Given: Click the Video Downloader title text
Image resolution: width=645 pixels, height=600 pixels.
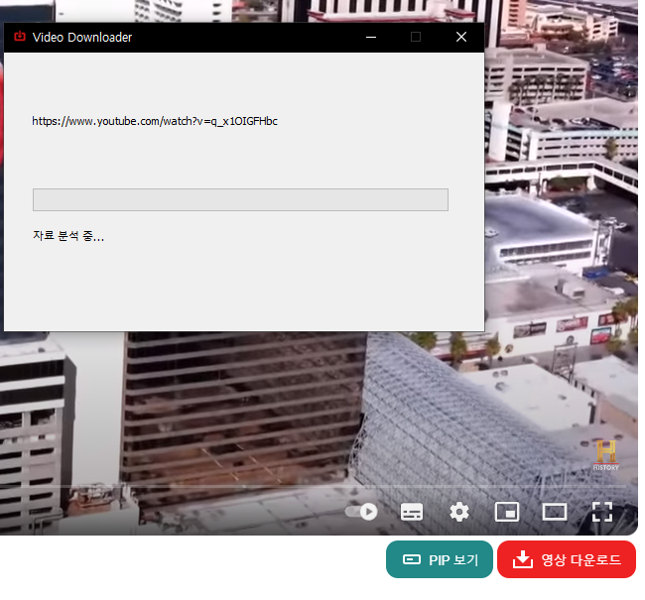Looking at the screenshot, I should tap(82, 38).
